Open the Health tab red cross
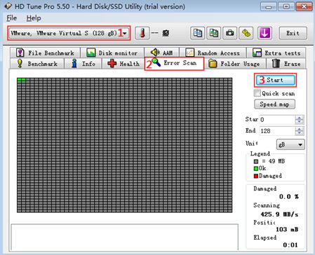This screenshot has width=315, height=255. point(112,63)
